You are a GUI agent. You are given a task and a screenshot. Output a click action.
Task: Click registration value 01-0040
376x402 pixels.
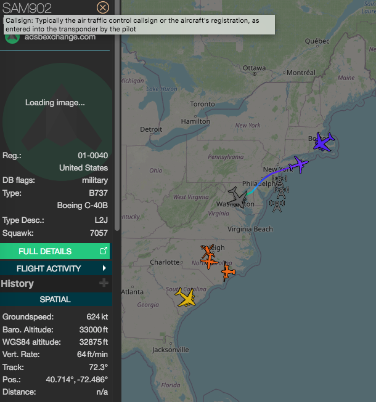tap(93, 156)
